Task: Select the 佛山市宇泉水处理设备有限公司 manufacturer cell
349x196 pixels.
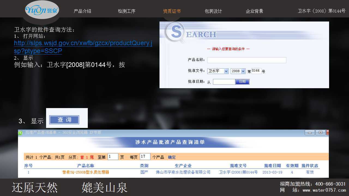Action: [x=183, y=172]
